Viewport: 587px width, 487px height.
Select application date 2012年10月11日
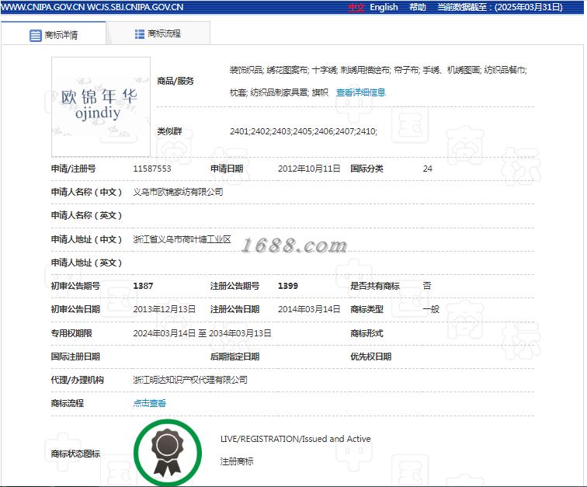[309, 169]
